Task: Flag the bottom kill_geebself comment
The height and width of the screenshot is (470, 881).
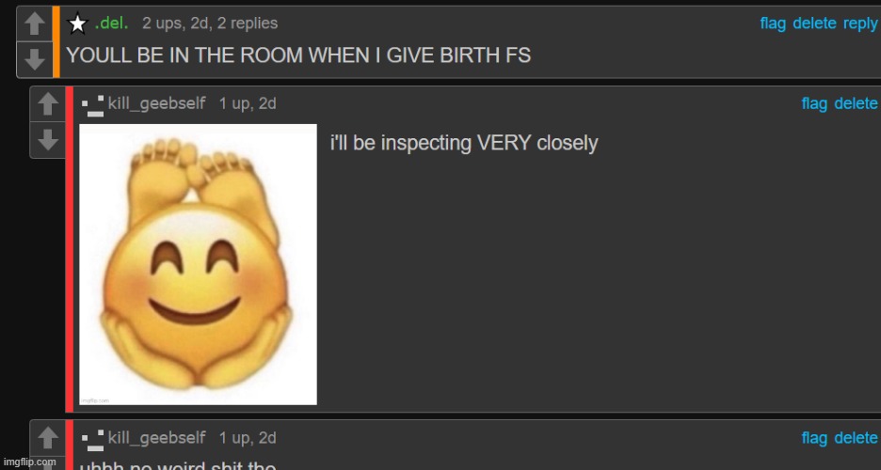Action: click(813, 438)
